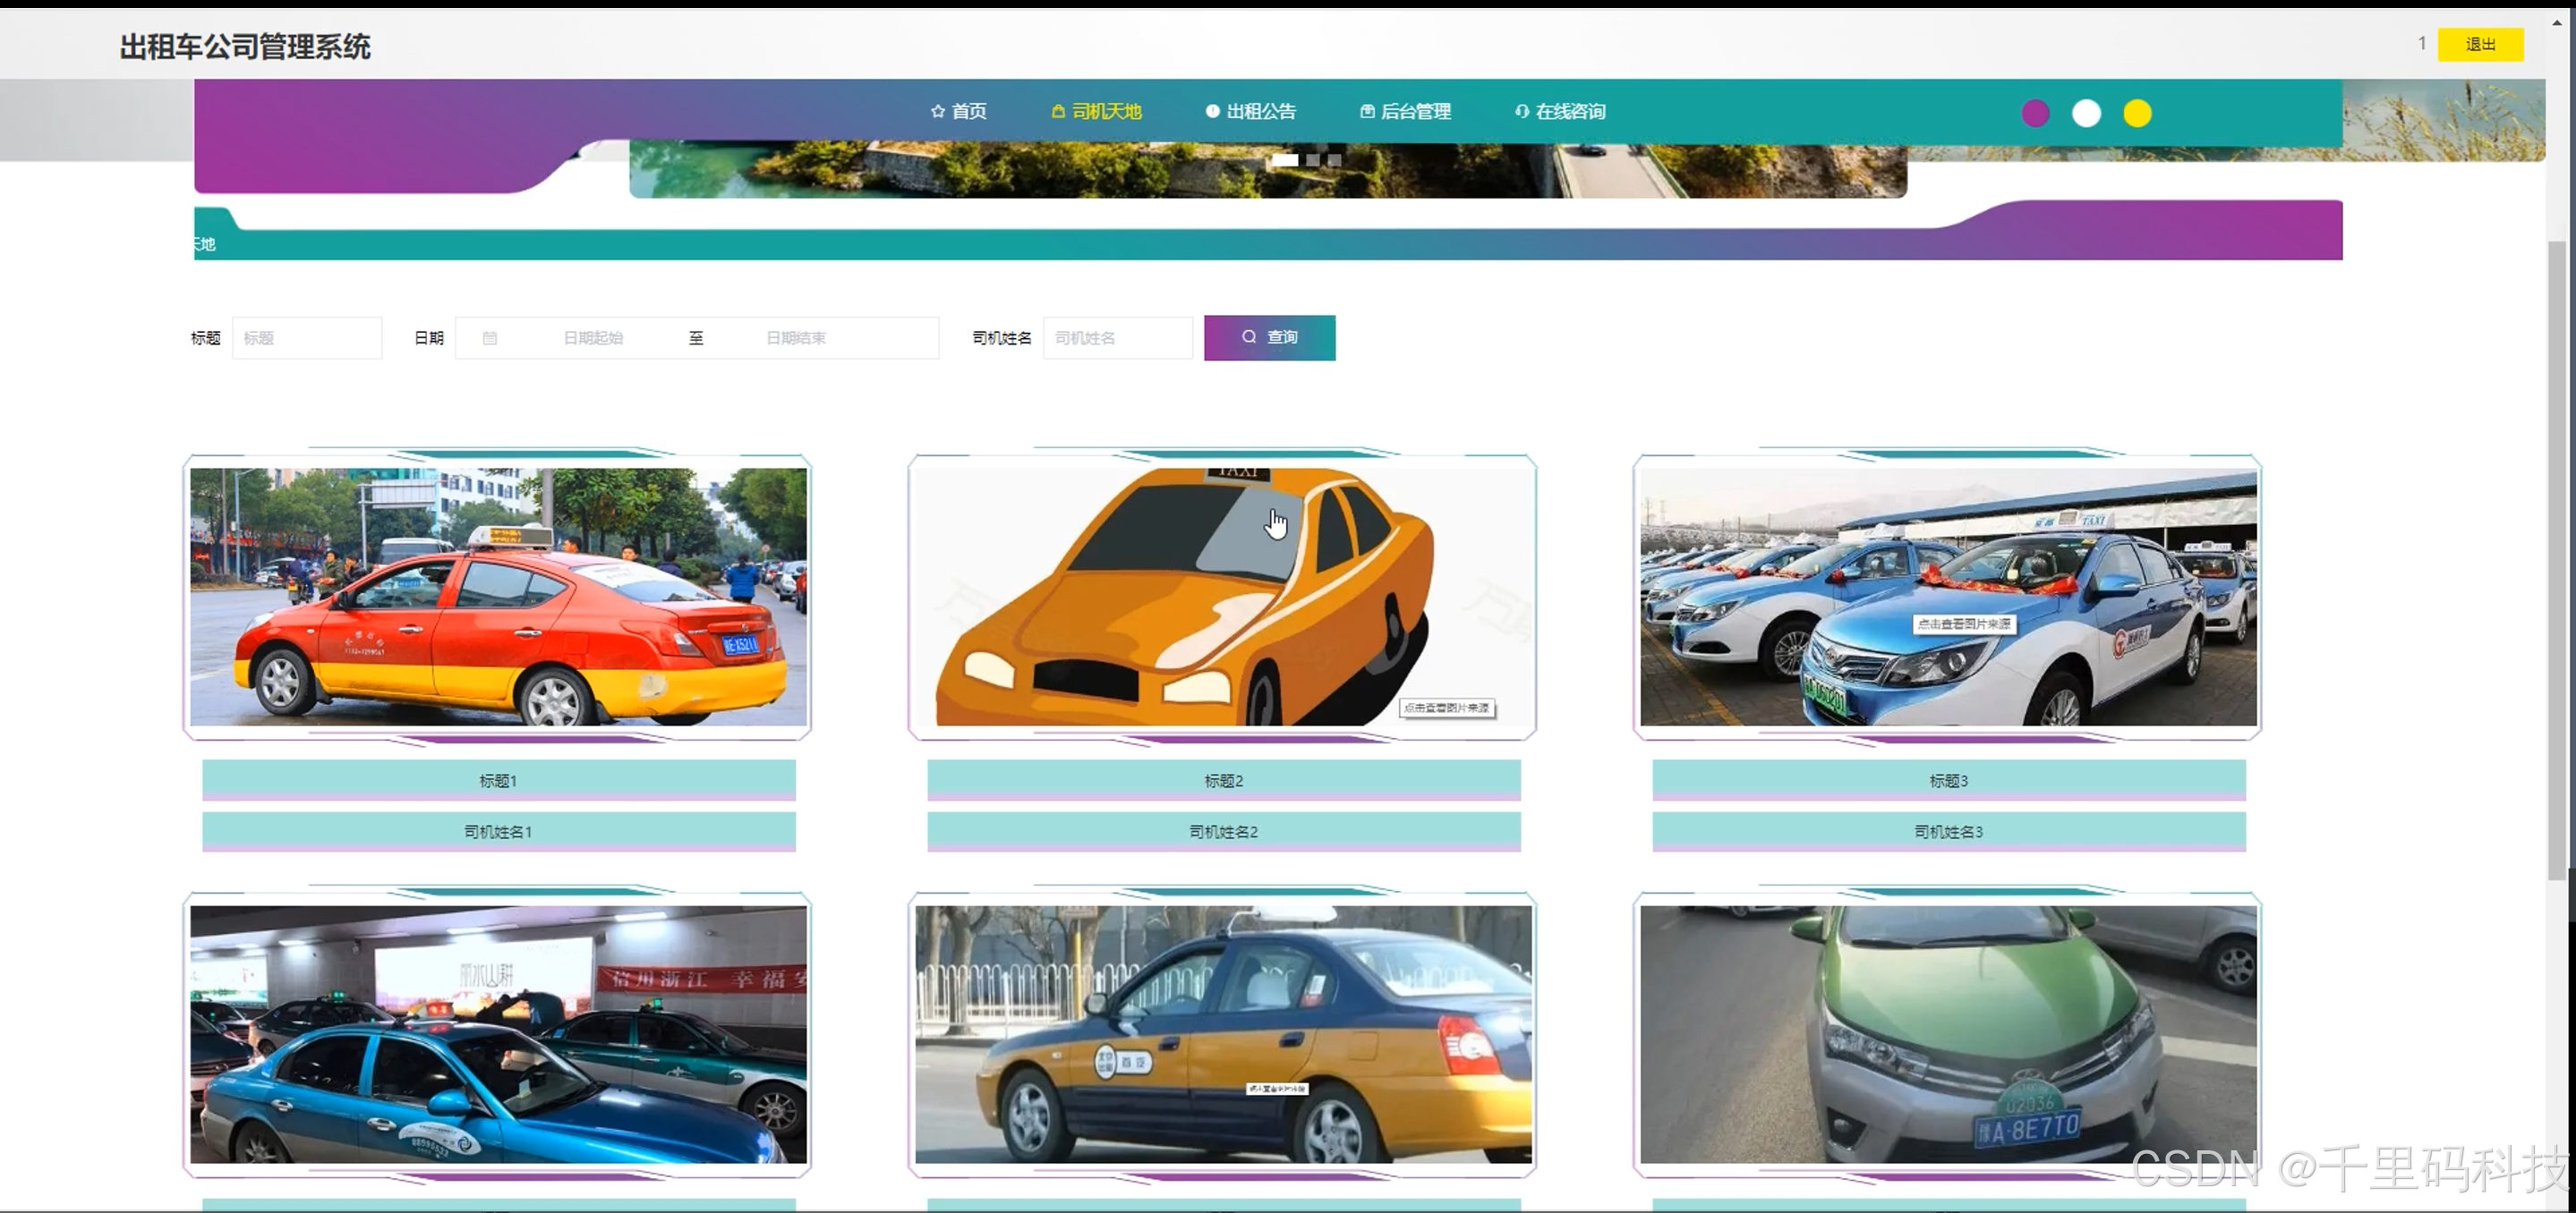The height and width of the screenshot is (1213, 2576).
Task: Click the calendar icon in date field
Action: point(490,339)
